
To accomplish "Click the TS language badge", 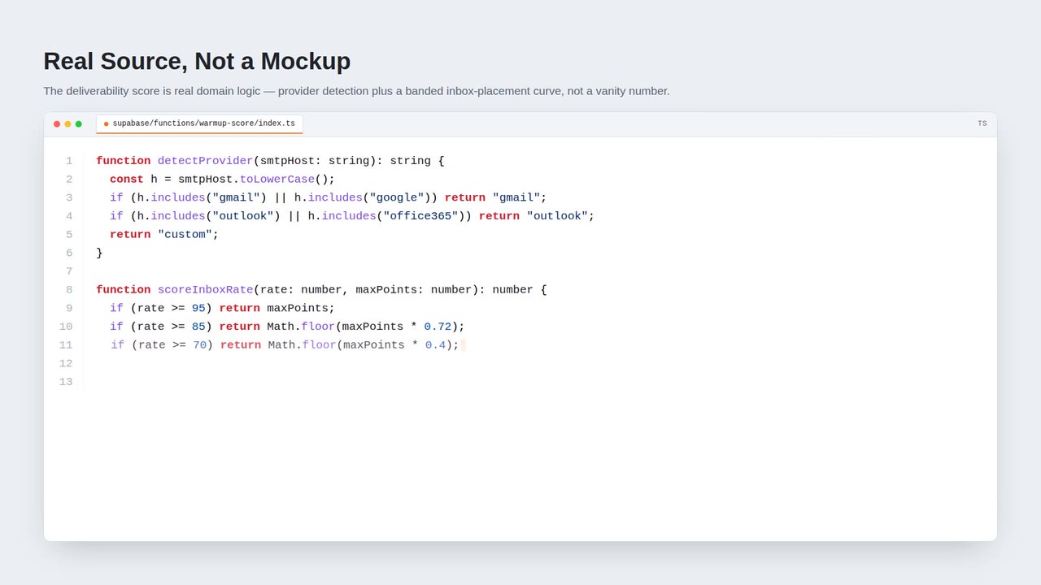I will pos(982,124).
